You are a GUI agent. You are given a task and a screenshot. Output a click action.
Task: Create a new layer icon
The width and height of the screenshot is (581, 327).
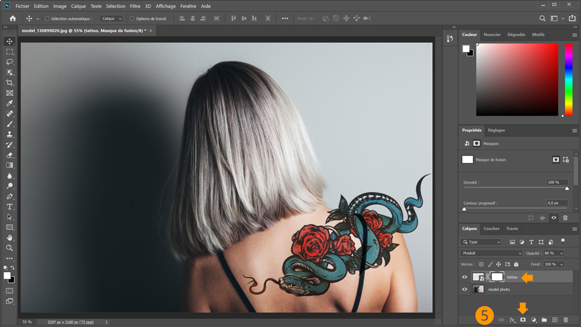coord(555,320)
